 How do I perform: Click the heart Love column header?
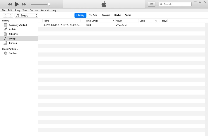[x=157, y=21]
